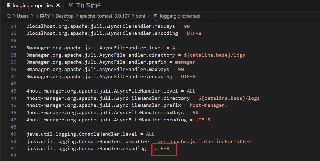
Task: Close the logging.properties editor tab
Action: click(58, 5)
